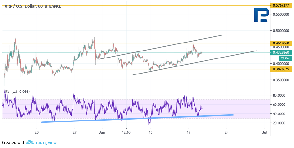
Task: Click the XRP / U.S. Dollar chart title
Action: [33, 6]
